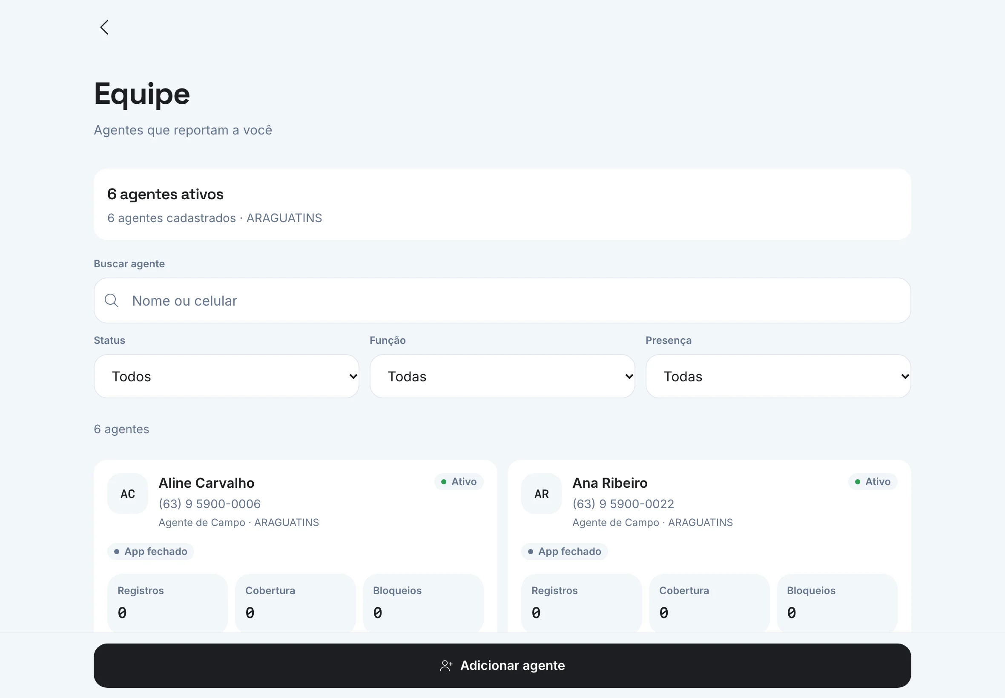Screen dimensions: 1005x698
Task: Select agent name Aline Carvalho
Action: [207, 483]
